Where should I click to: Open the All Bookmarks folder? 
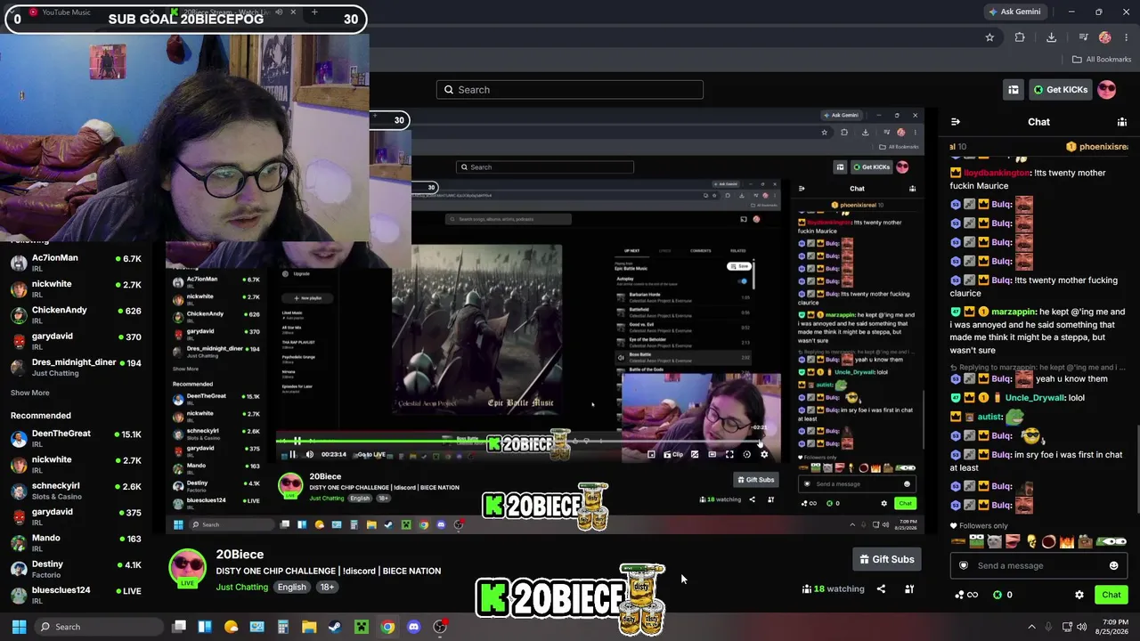pos(1101,60)
